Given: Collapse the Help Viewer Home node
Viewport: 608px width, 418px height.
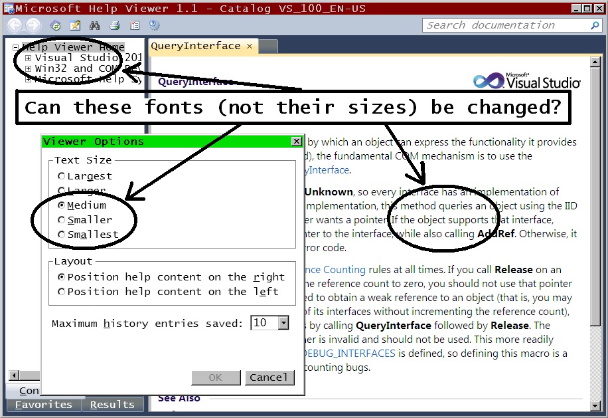Looking at the screenshot, I should [x=15, y=47].
